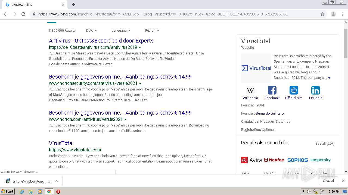Viewport: 348px width, 195px height.
Task: Open Windows Explorer folder in taskbar
Action: tap(31, 191)
